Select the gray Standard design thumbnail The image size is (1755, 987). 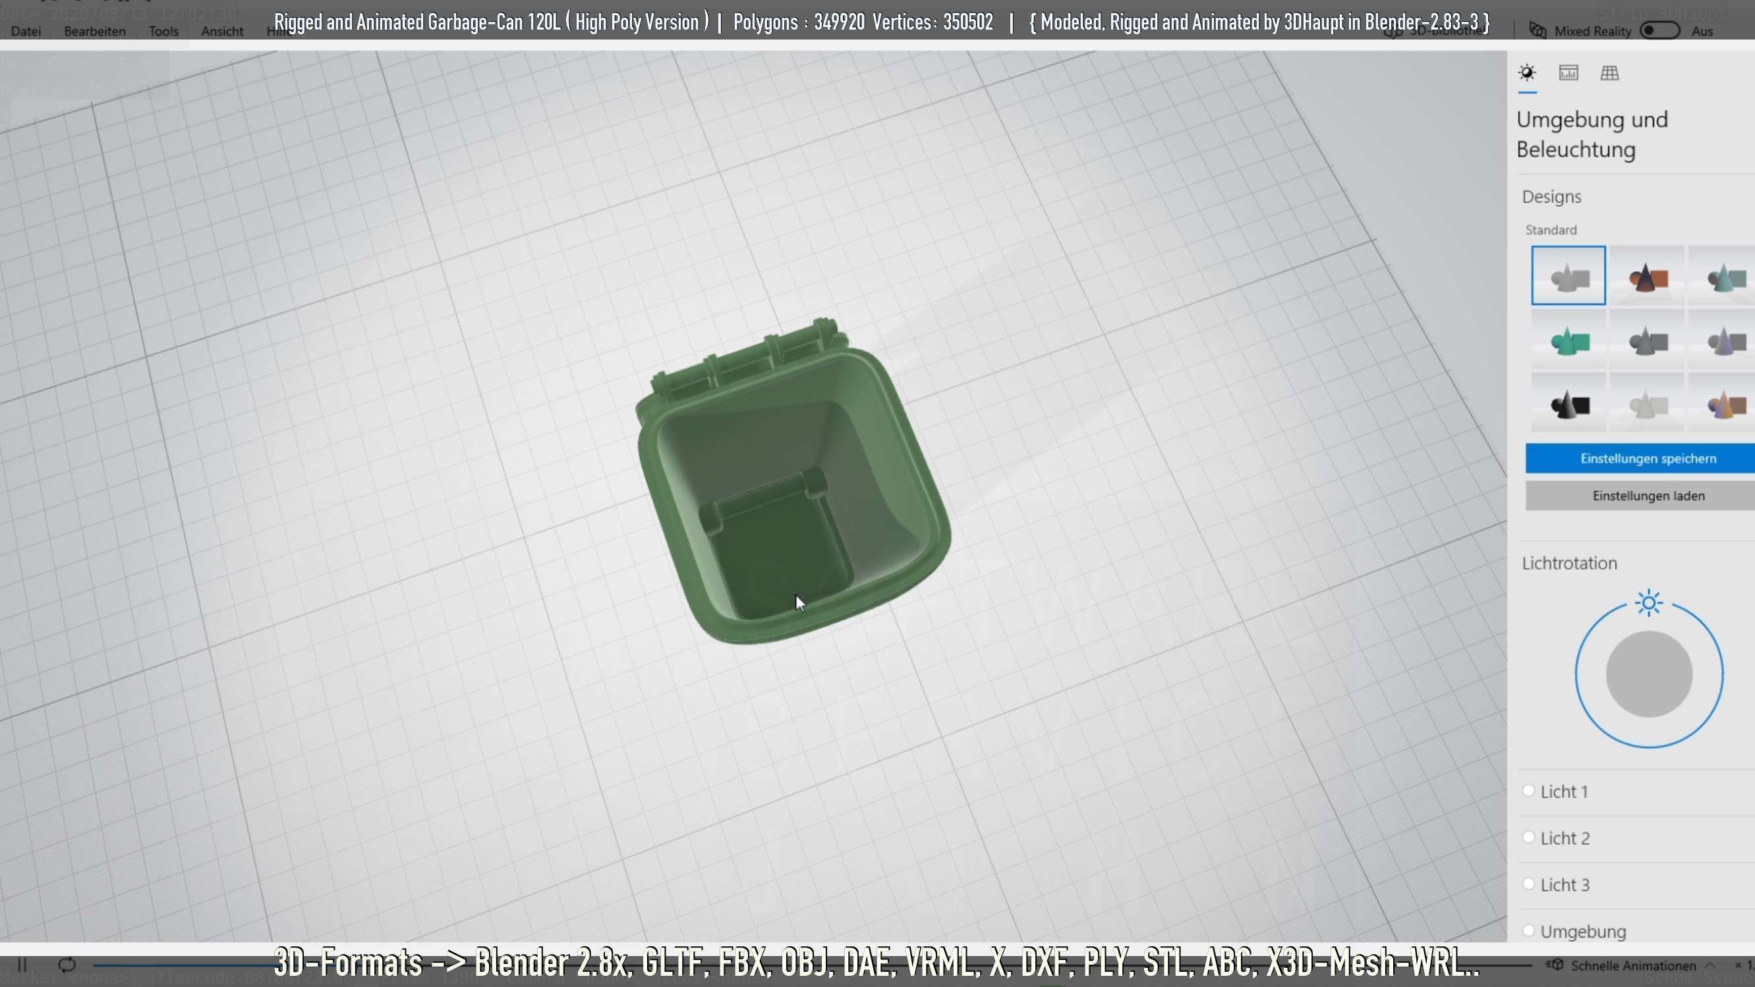[x=1568, y=275]
